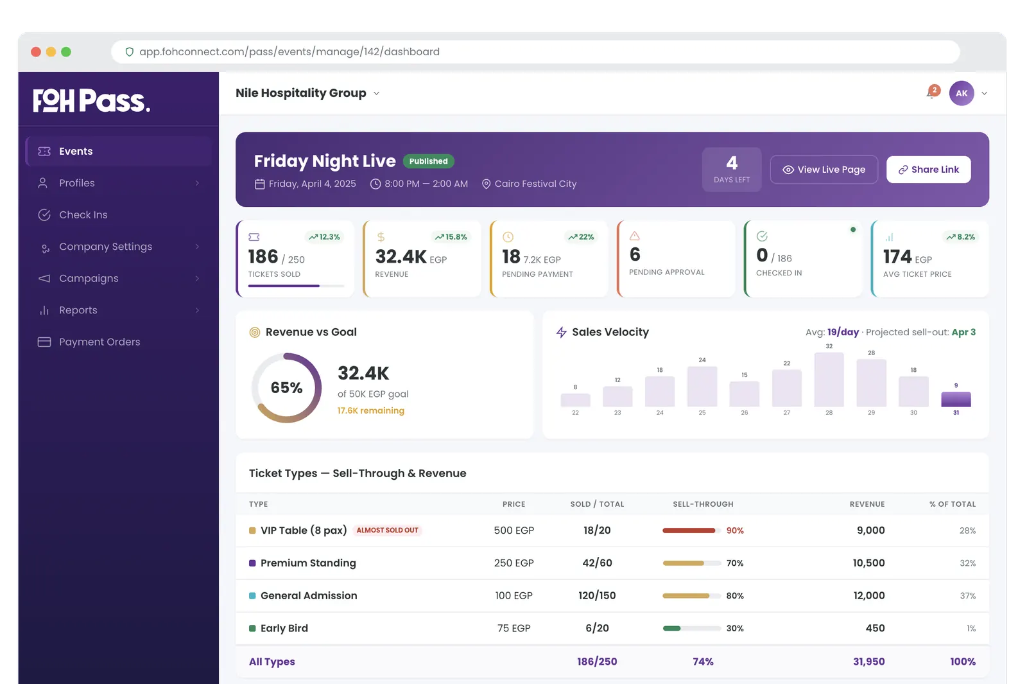Click the dollar icon in Revenue card
Image resolution: width=1027 pixels, height=684 pixels.
[x=381, y=237]
